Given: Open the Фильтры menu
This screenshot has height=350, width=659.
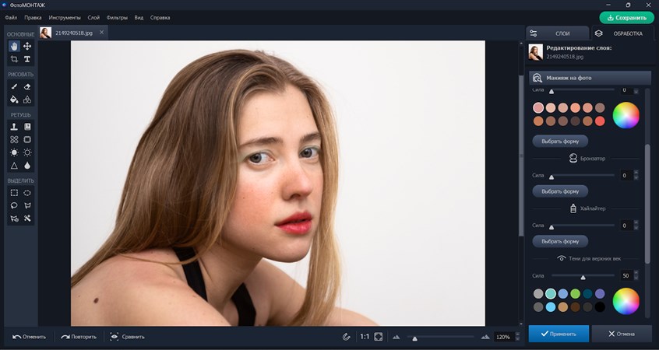Looking at the screenshot, I should pyautogui.click(x=117, y=16).
